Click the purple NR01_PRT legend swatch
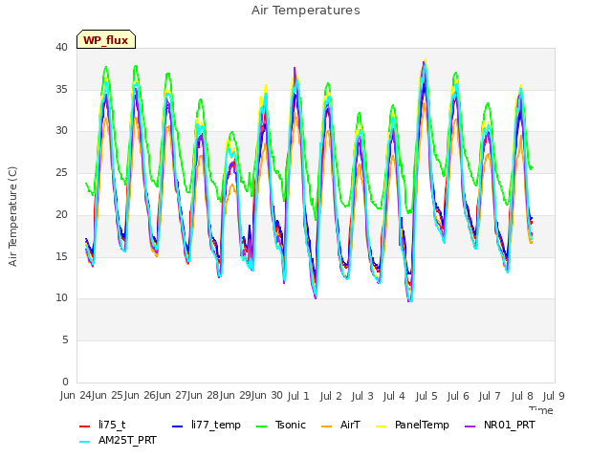The height and width of the screenshot is (459, 612). coord(470,426)
